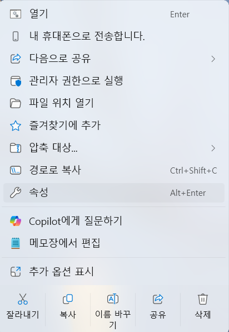Select 파일 위치 열기 entry
Viewport: 229px width, 332px height.
pos(114,104)
